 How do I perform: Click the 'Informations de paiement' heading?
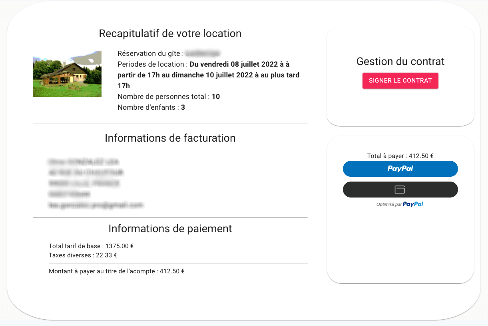pos(170,229)
